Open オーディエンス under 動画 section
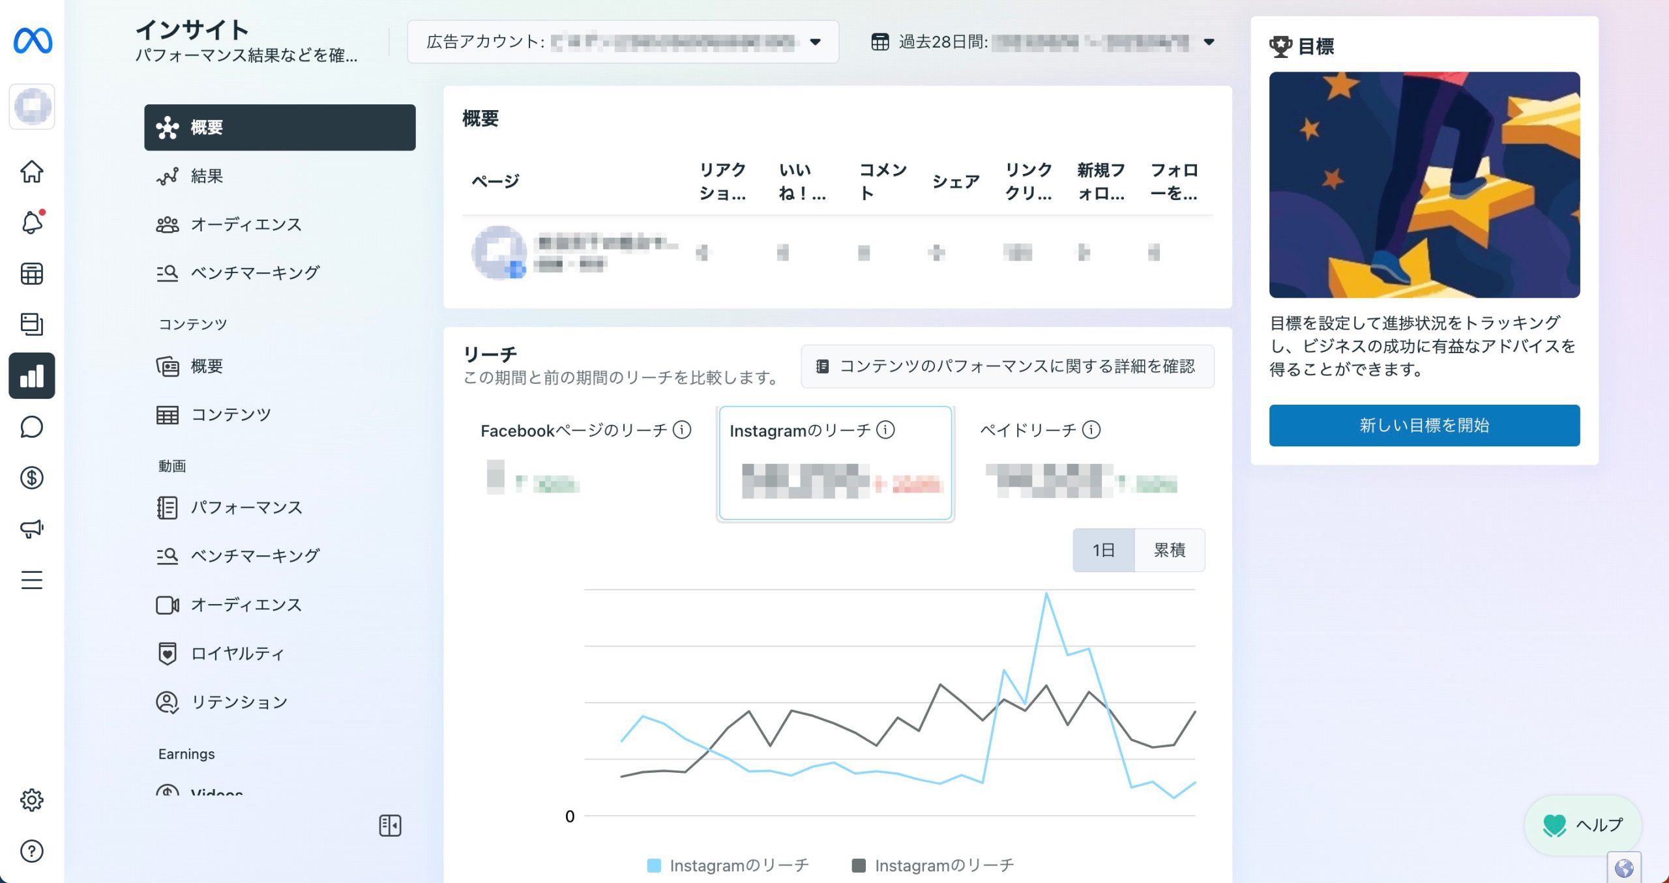 [280, 605]
